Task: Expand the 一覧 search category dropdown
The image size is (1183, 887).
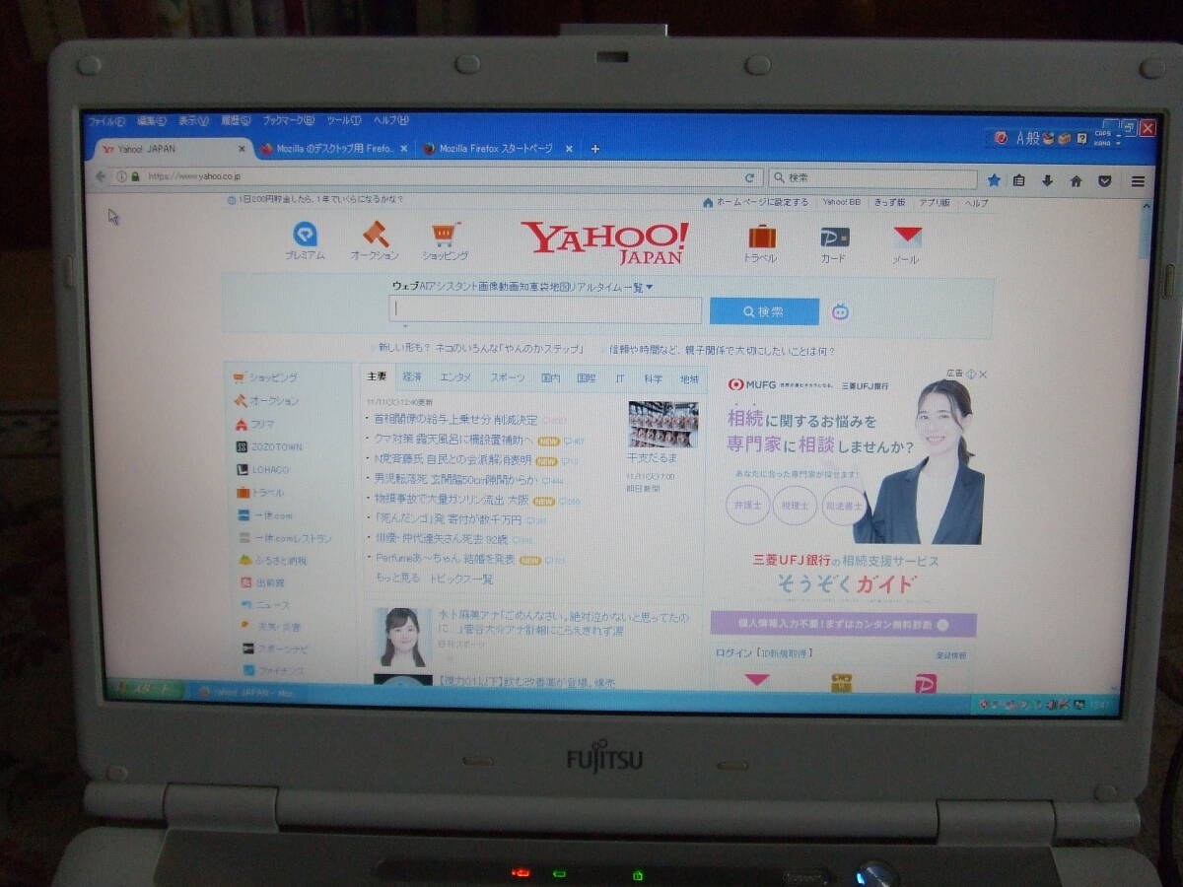Action: coord(637,287)
